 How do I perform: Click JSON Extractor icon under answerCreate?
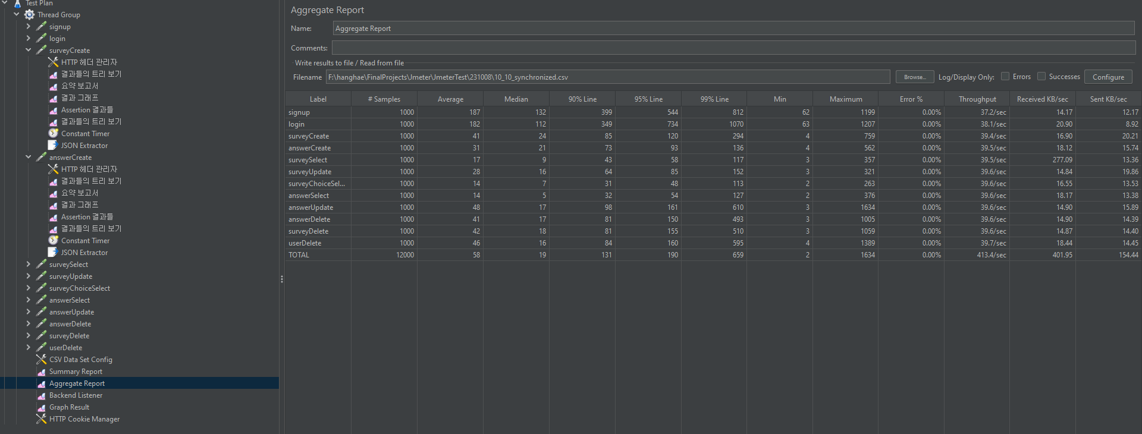(x=53, y=252)
